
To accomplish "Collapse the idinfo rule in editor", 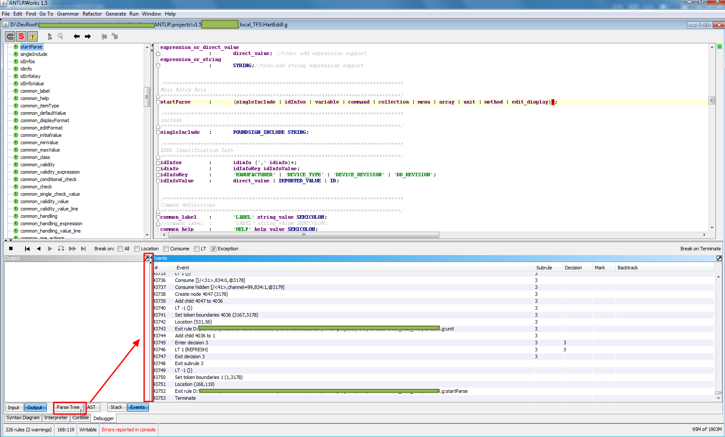I will coord(158,169).
